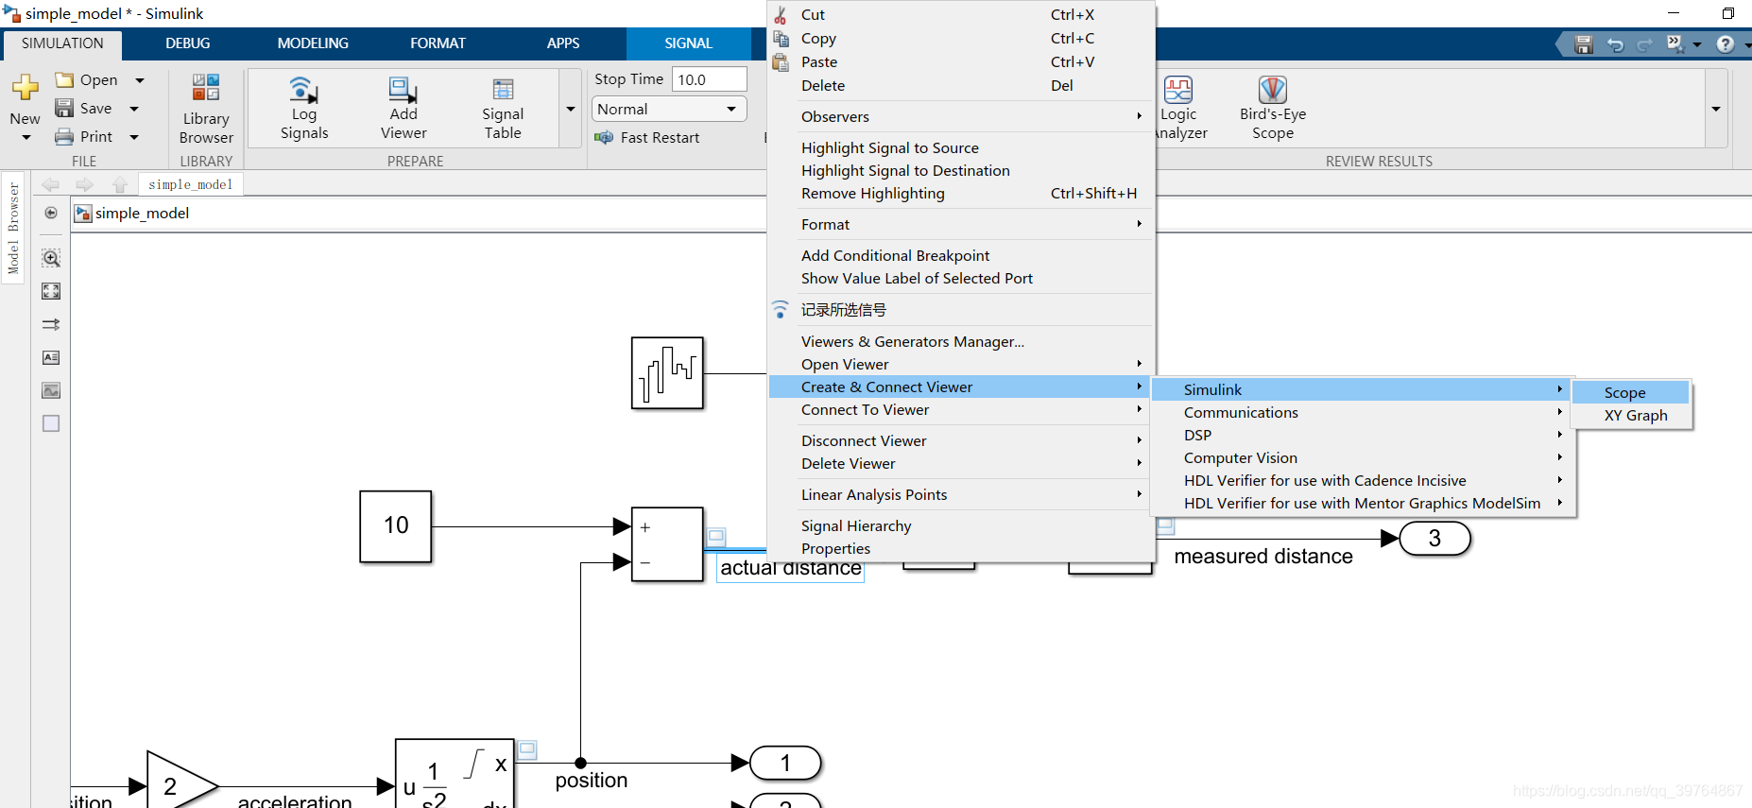Viewport: 1752px width, 808px height.
Task: Expand the Prepare gallery dropdown
Action: click(571, 109)
